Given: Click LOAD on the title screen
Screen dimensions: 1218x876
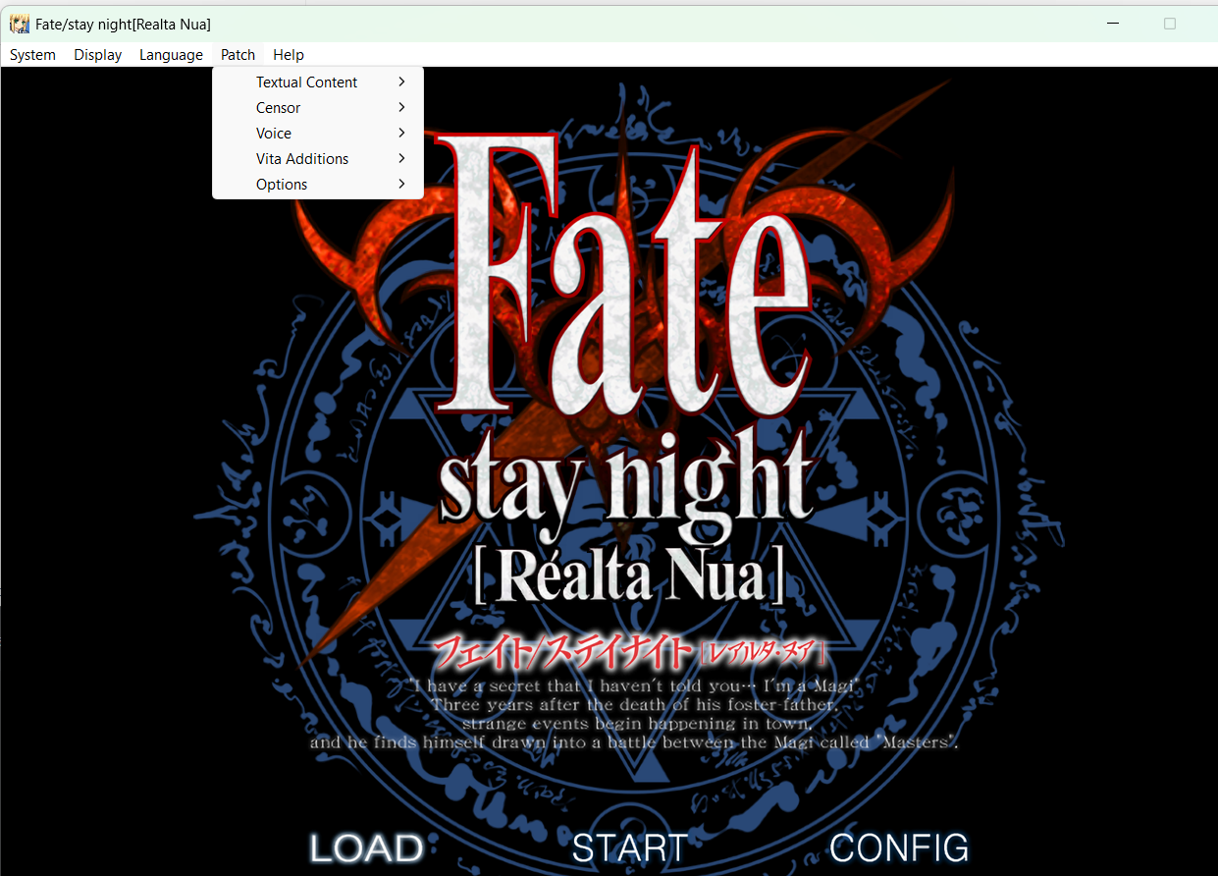Looking at the screenshot, I should (x=367, y=848).
